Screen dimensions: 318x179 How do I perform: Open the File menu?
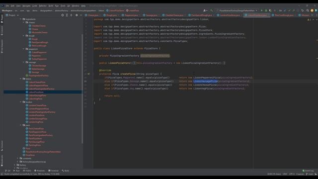pos(7,6)
